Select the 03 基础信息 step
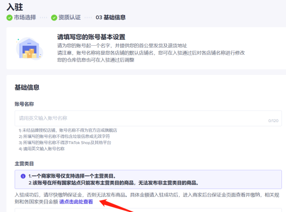286x212 pixels. point(111,18)
